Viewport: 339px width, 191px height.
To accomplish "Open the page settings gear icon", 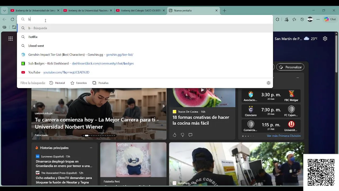I will coord(325,39).
